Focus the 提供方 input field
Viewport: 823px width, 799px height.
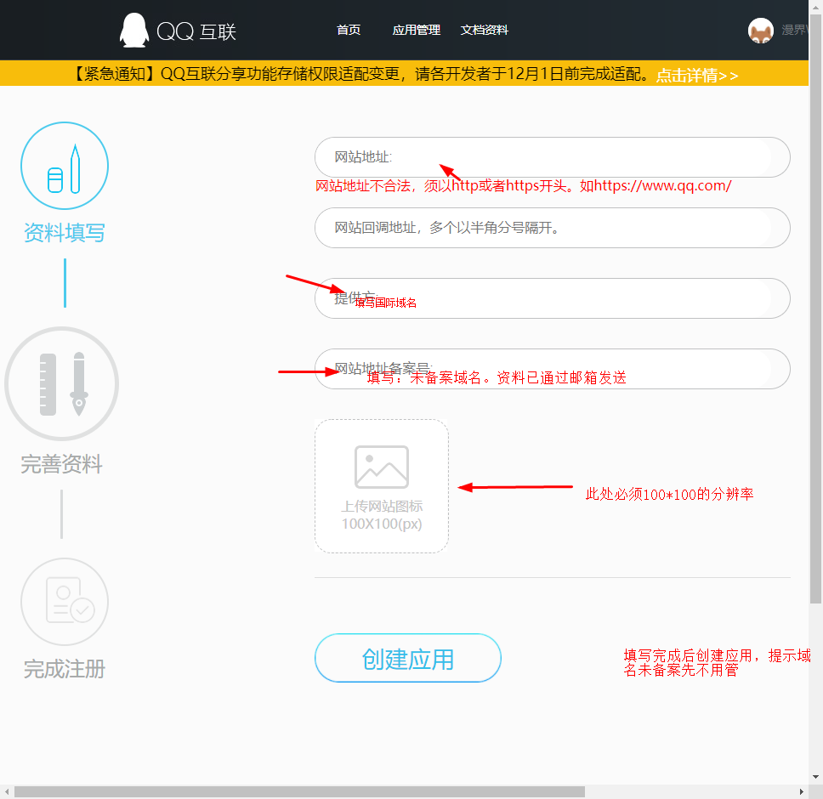[552, 298]
